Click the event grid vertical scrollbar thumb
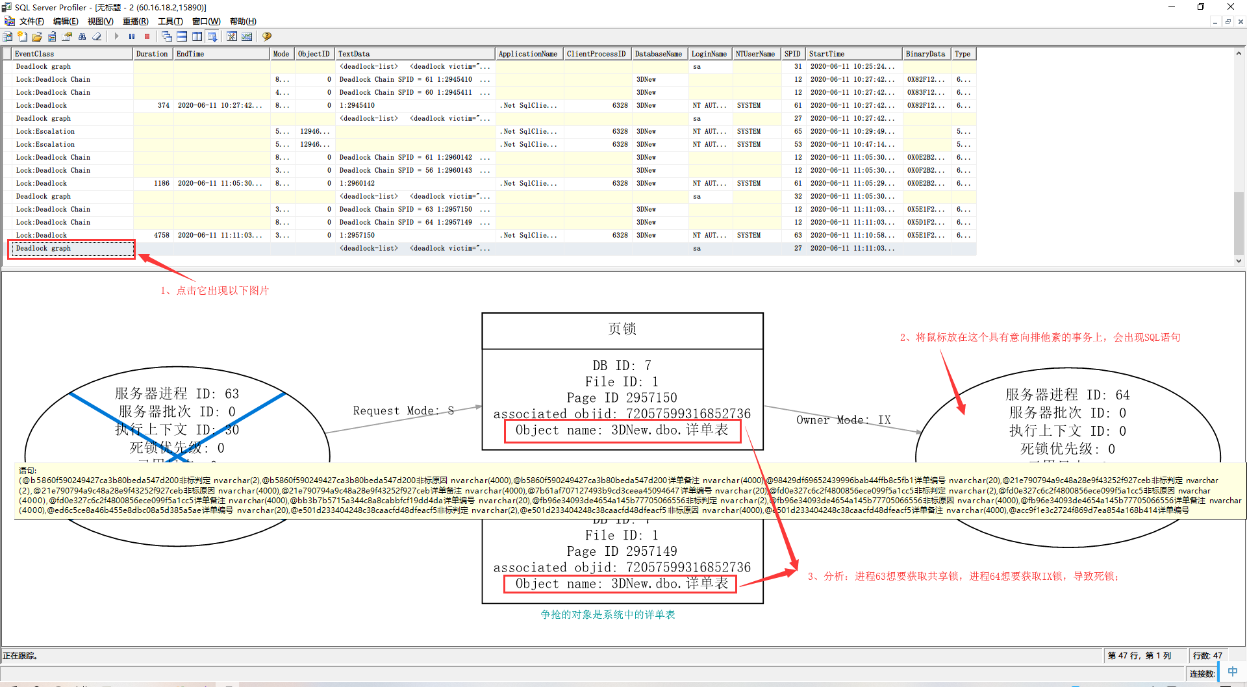The height and width of the screenshot is (687, 1247). coord(1239,223)
